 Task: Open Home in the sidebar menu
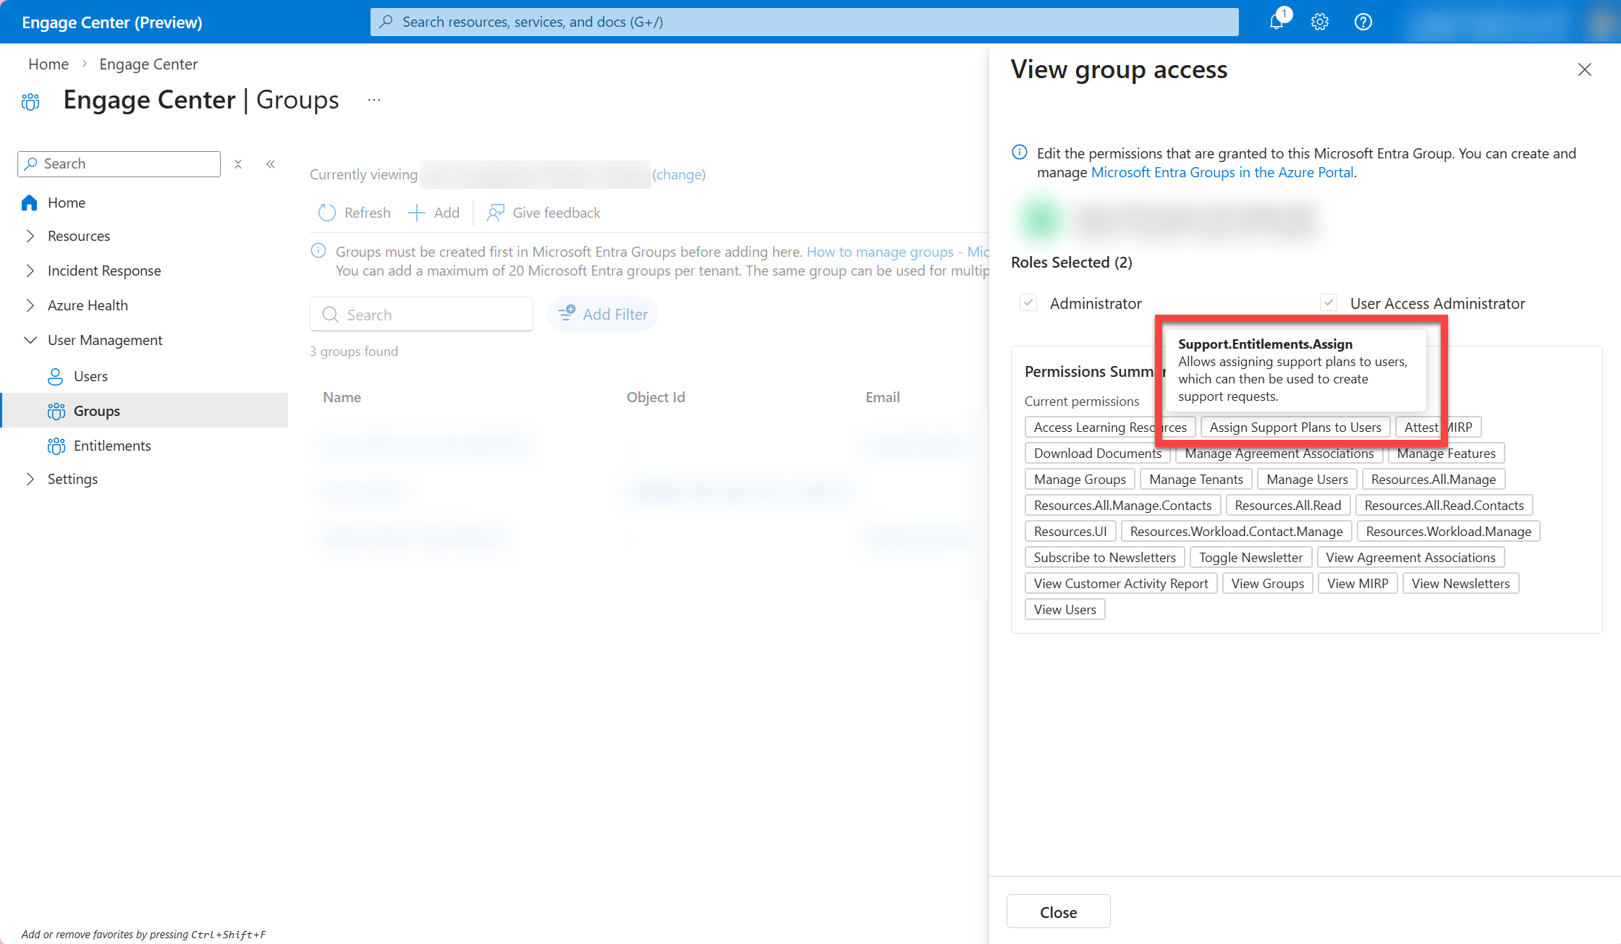67,203
